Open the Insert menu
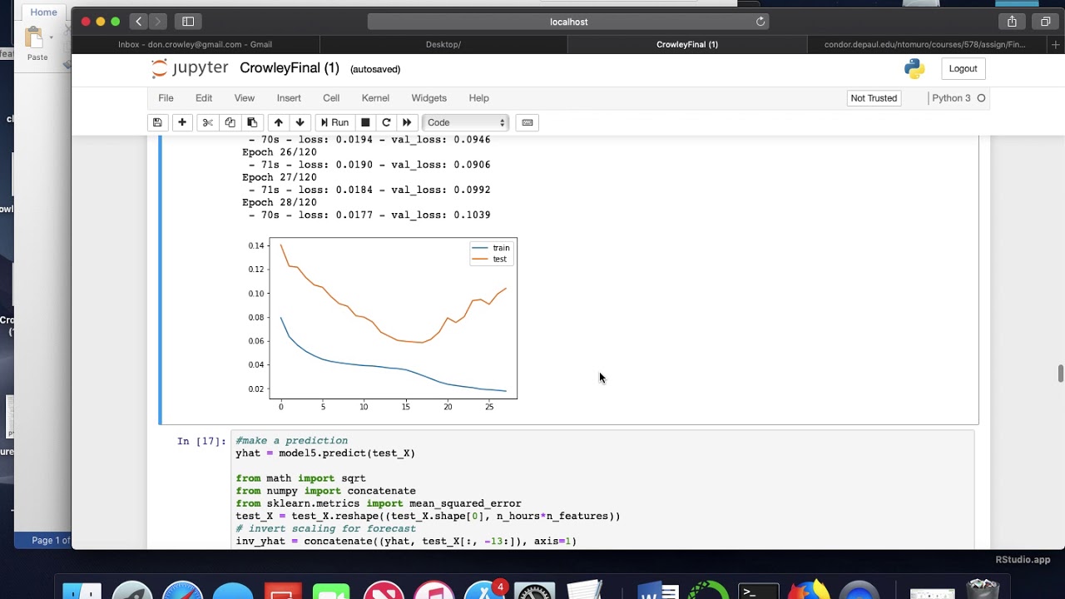 tap(289, 98)
